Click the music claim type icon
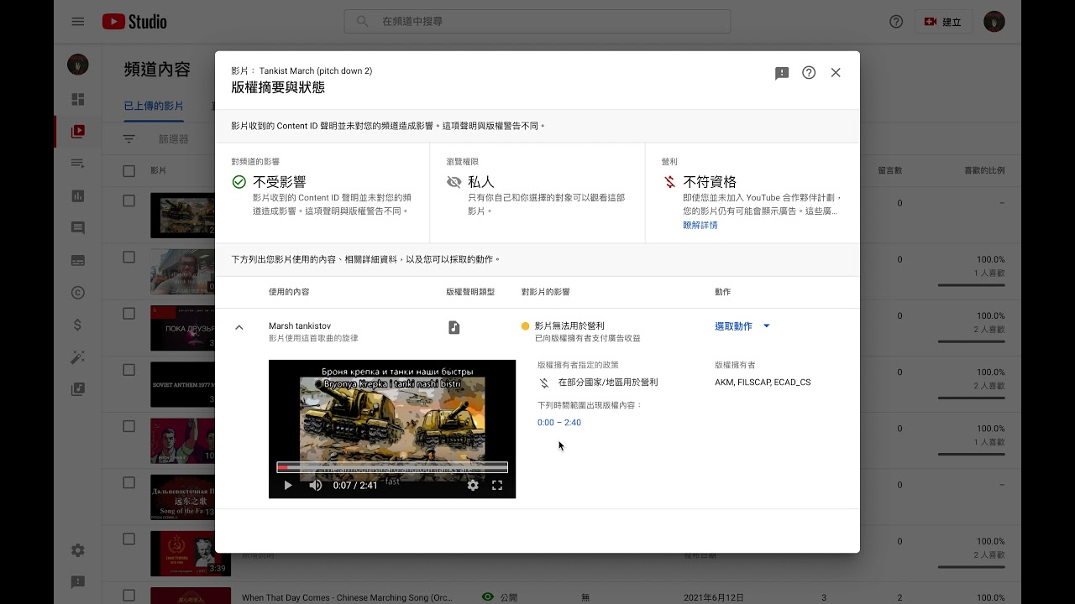Screen dimensions: 1075x604 454,327
